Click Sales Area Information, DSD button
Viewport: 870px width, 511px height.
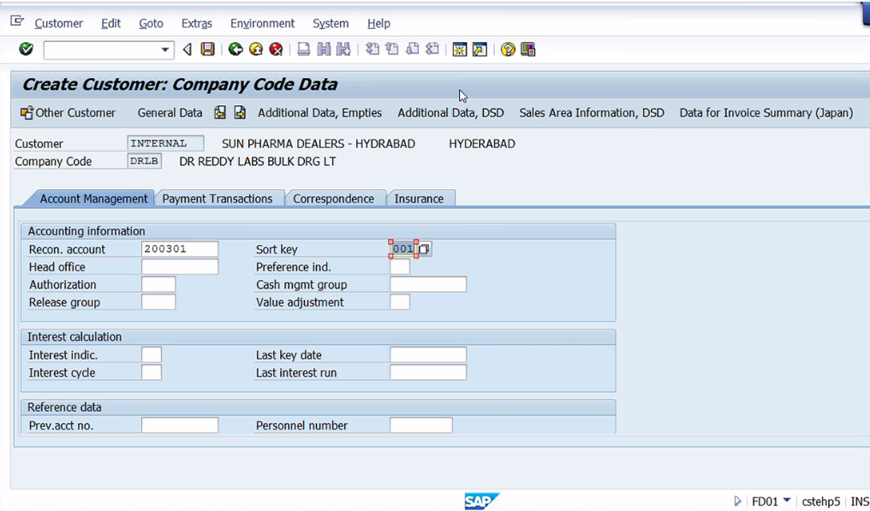coord(592,113)
